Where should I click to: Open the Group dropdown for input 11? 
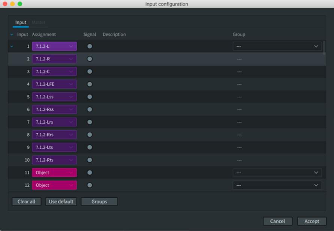[277, 173]
